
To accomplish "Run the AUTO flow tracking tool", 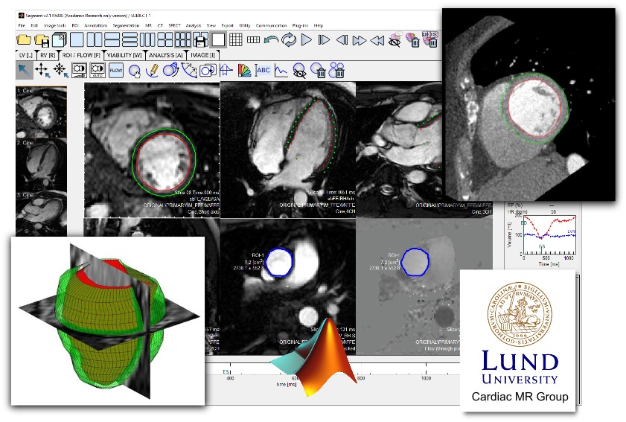I will 98,70.
